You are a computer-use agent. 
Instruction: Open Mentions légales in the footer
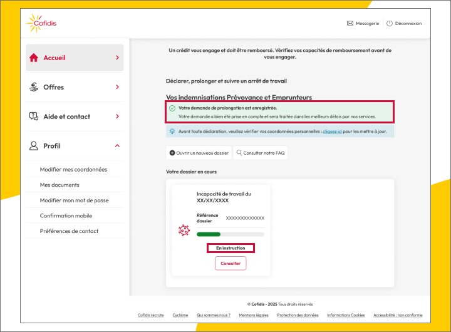254,315
